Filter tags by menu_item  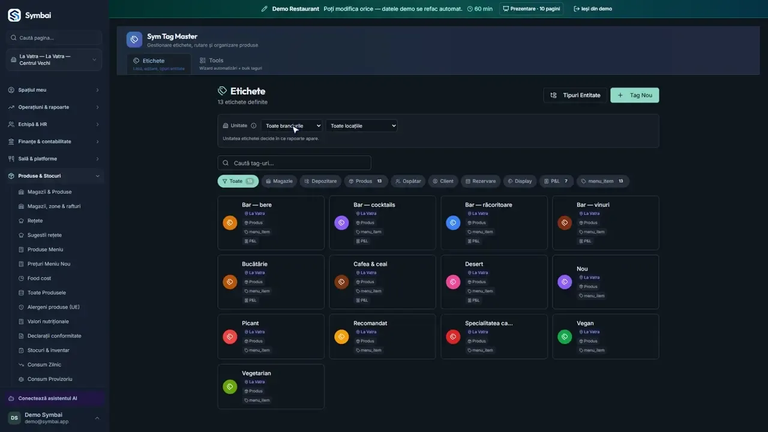pyautogui.click(x=603, y=181)
